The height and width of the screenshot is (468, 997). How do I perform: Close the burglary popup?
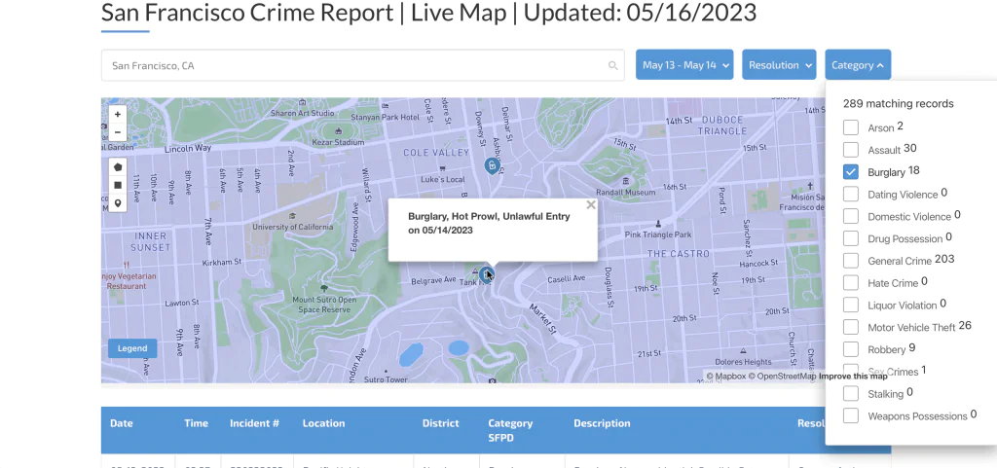591,205
